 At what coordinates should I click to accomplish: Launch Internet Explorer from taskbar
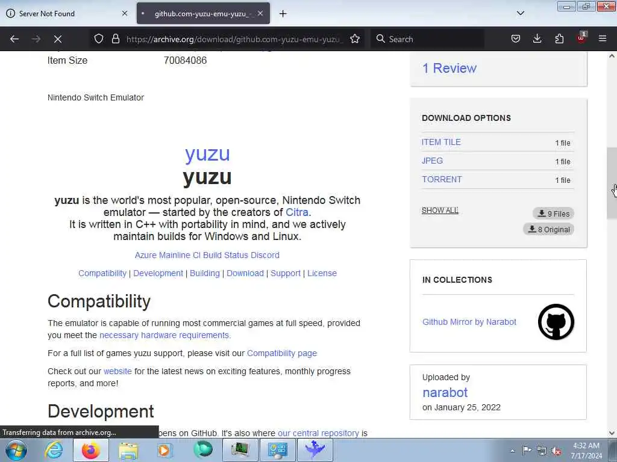click(54, 450)
